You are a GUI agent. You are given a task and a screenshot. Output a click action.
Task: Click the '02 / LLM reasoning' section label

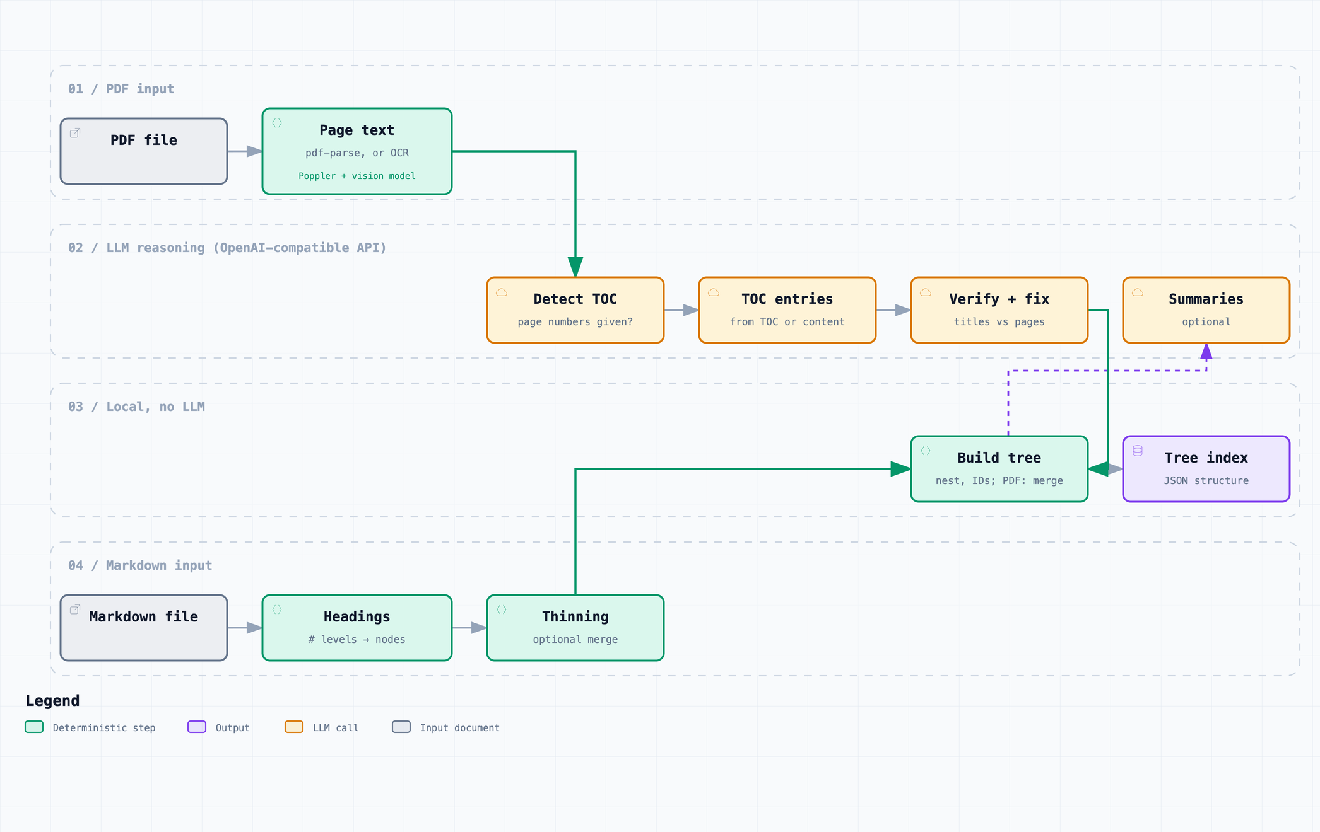click(227, 248)
